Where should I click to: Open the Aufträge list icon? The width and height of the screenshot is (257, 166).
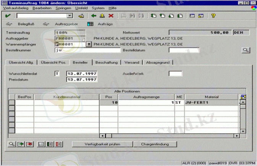(x=90, y=24)
